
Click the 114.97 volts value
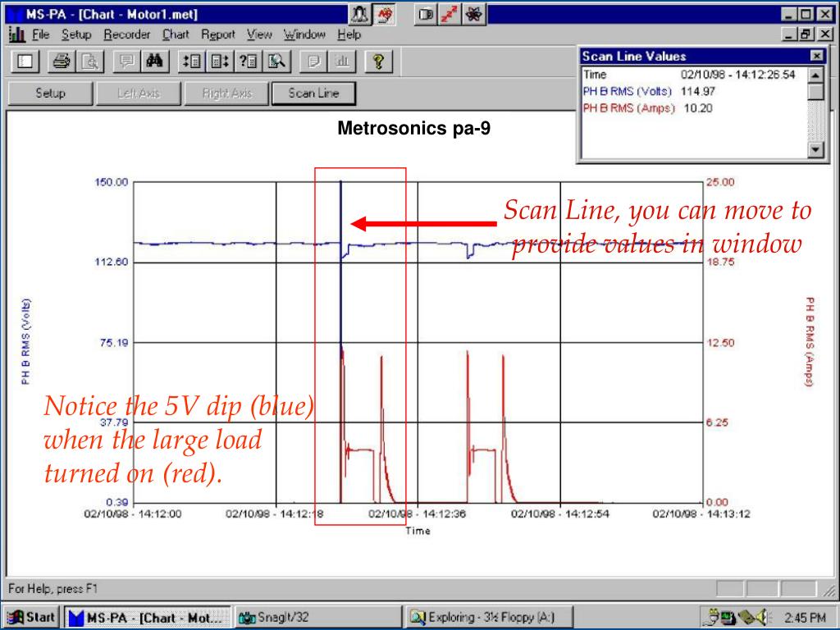(698, 92)
